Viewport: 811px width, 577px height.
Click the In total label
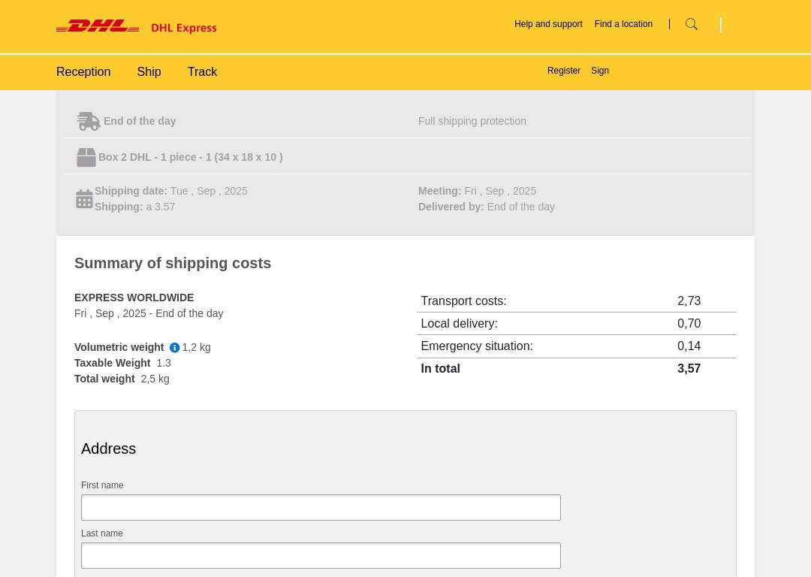point(440,368)
